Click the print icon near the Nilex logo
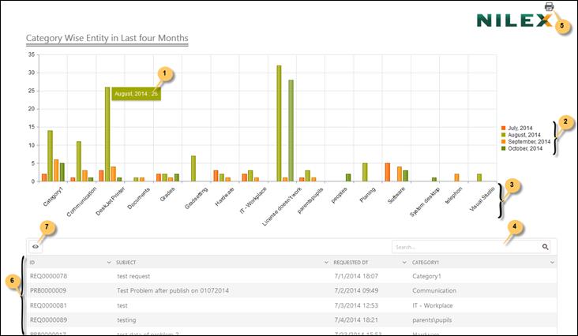This screenshot has width=578, height=336. (x=549, y=6)
